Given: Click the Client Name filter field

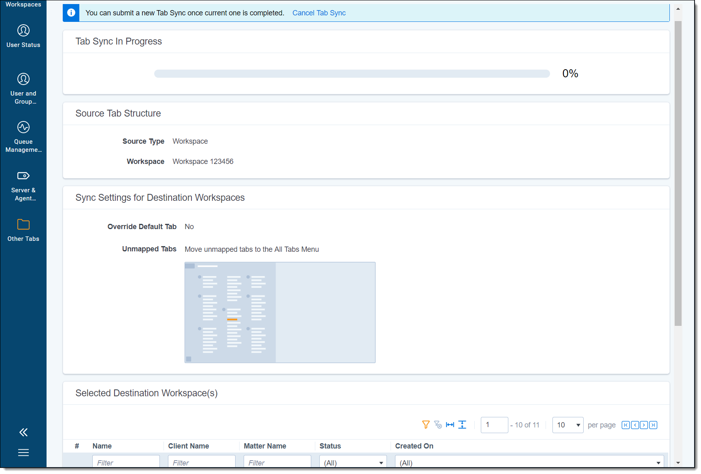Looking at the screenshot, I should click(x=201, y=463).
